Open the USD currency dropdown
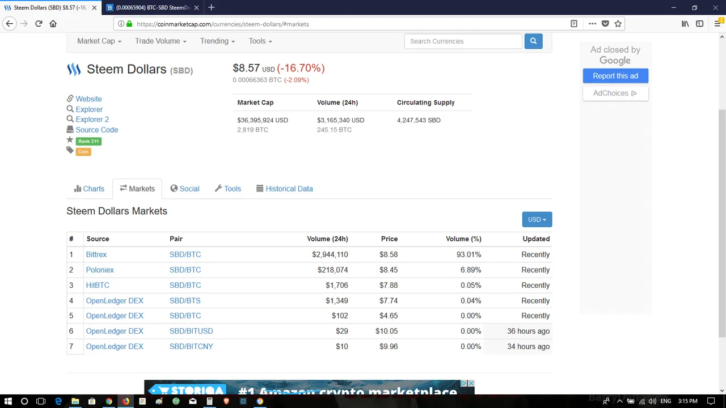The image size is (726, 408). 537,219
